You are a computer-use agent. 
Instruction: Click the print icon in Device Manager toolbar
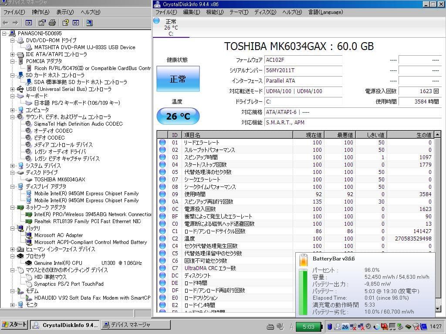(x=52, y=23)
